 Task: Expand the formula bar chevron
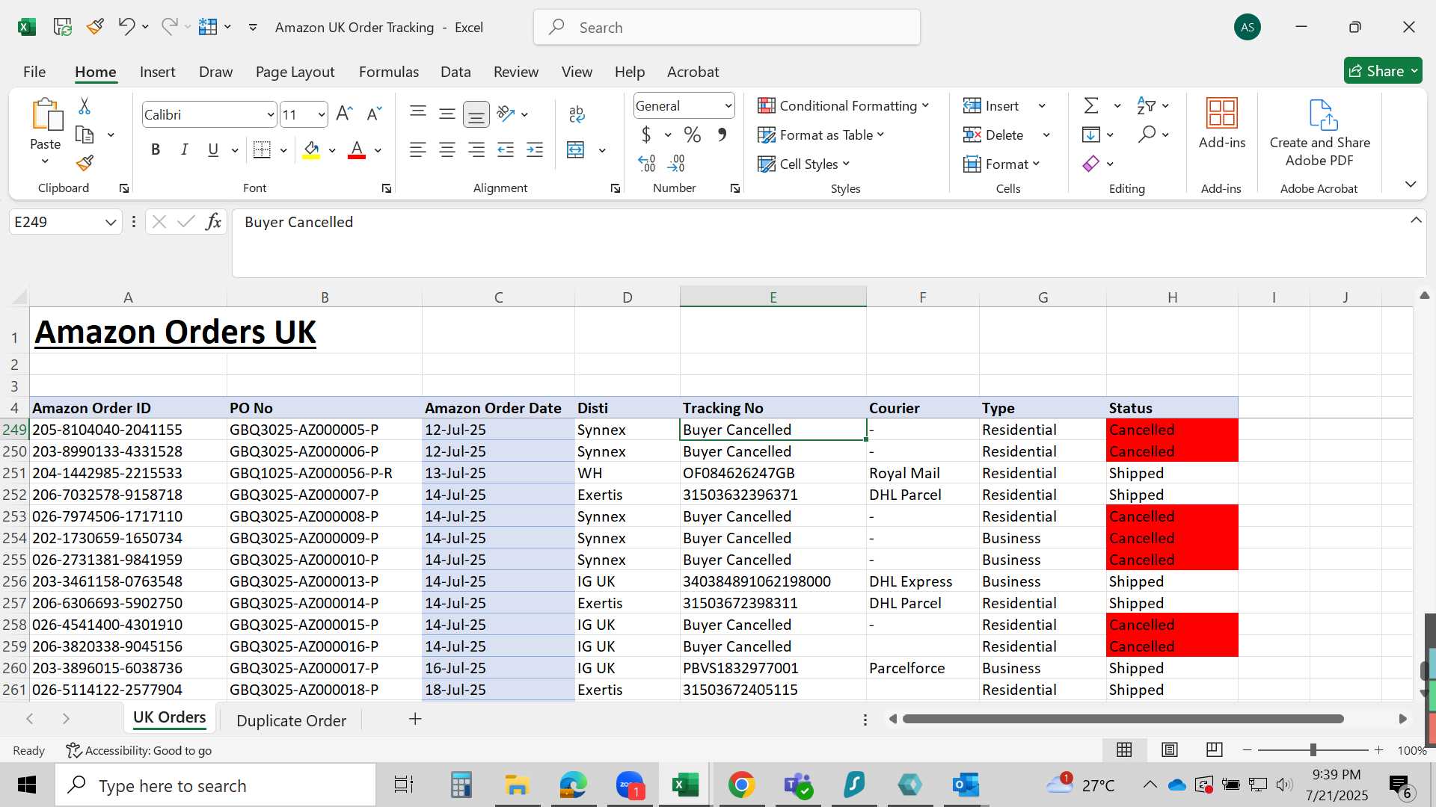click(x=1416, y=220)
